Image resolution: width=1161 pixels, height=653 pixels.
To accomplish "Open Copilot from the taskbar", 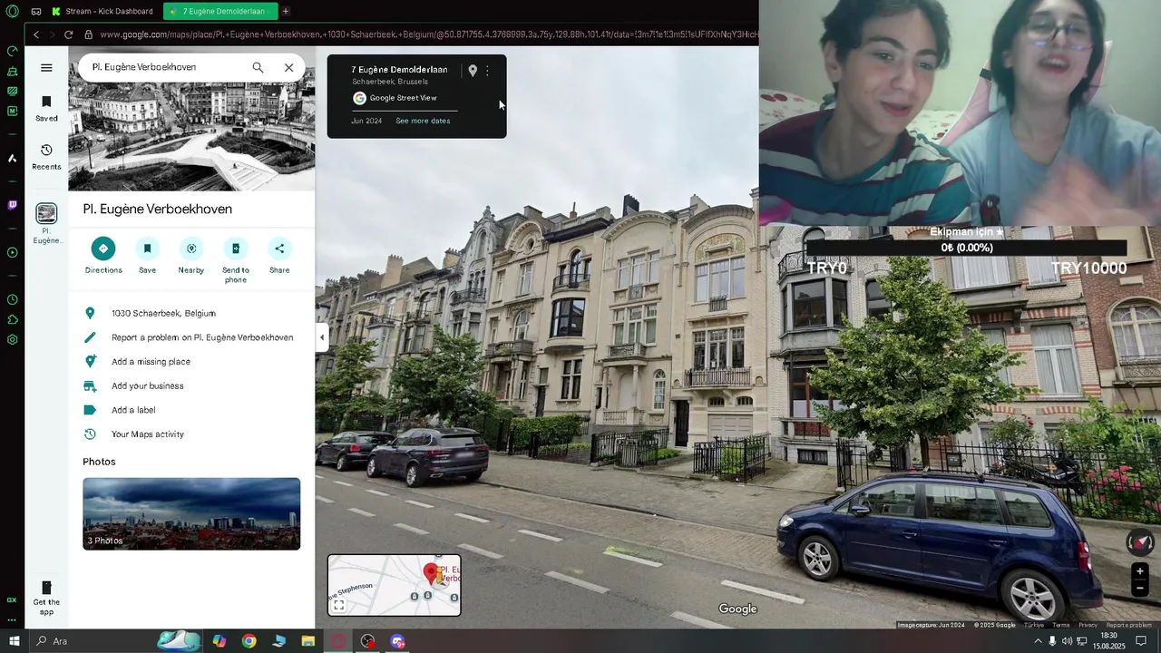I will click(220, 641).
